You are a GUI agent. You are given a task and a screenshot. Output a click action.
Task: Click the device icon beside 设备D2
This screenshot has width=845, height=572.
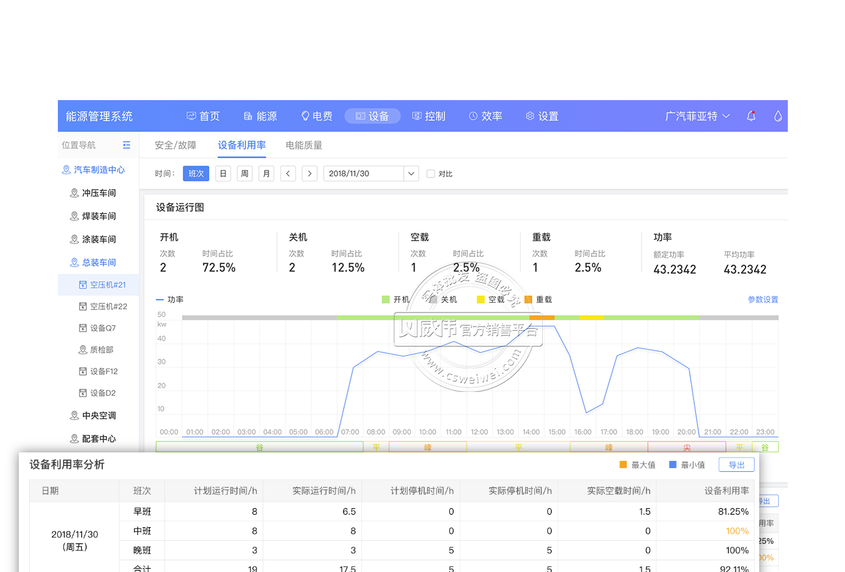pos(83,393)
